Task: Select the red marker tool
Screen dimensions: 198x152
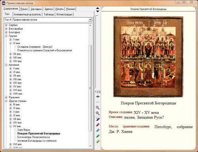Action: pyautogui.click(x=98, y=125)
